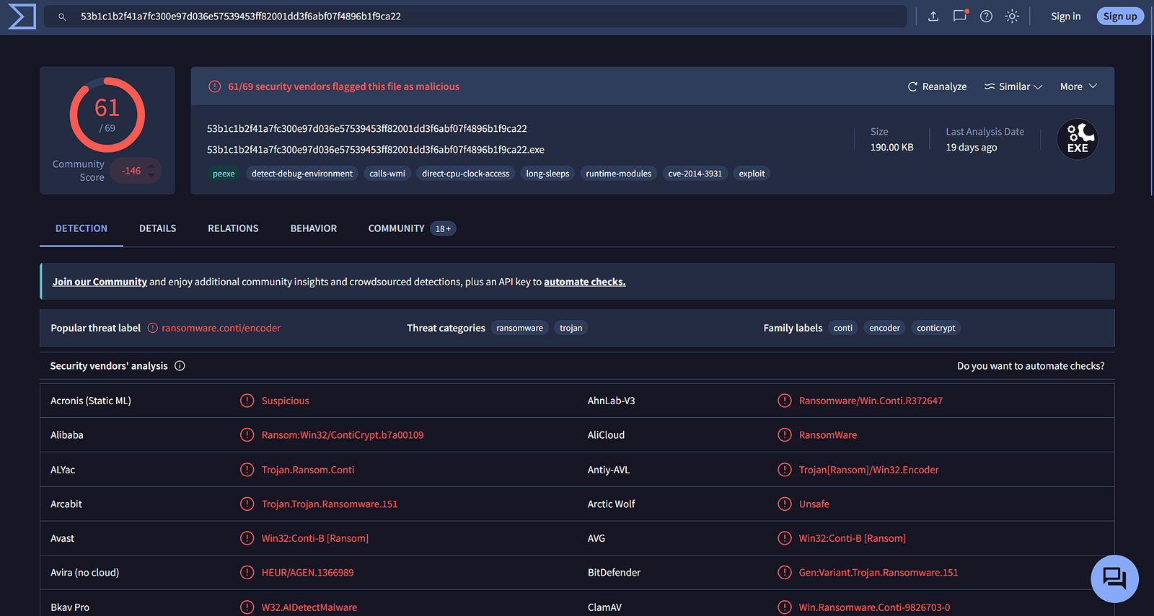This screenshot has width=1154, height=616.
Task: Click the Win.Ransomware.Conti-9826703-0 detection
Action: (x=874, y=607)
